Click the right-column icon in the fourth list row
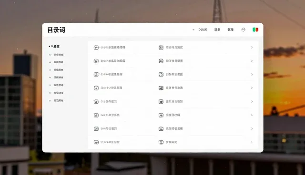The width and height of the screenshot is (305, 175). click(161, 88)
